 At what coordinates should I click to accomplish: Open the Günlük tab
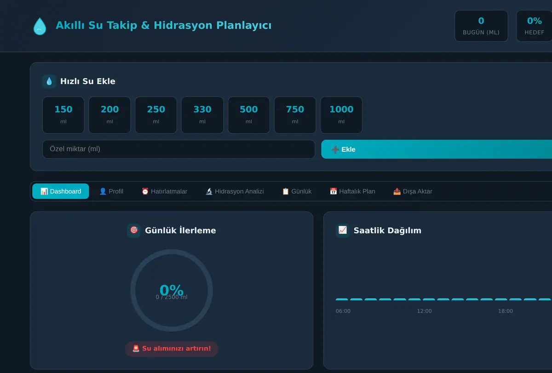tap(297, 191)
